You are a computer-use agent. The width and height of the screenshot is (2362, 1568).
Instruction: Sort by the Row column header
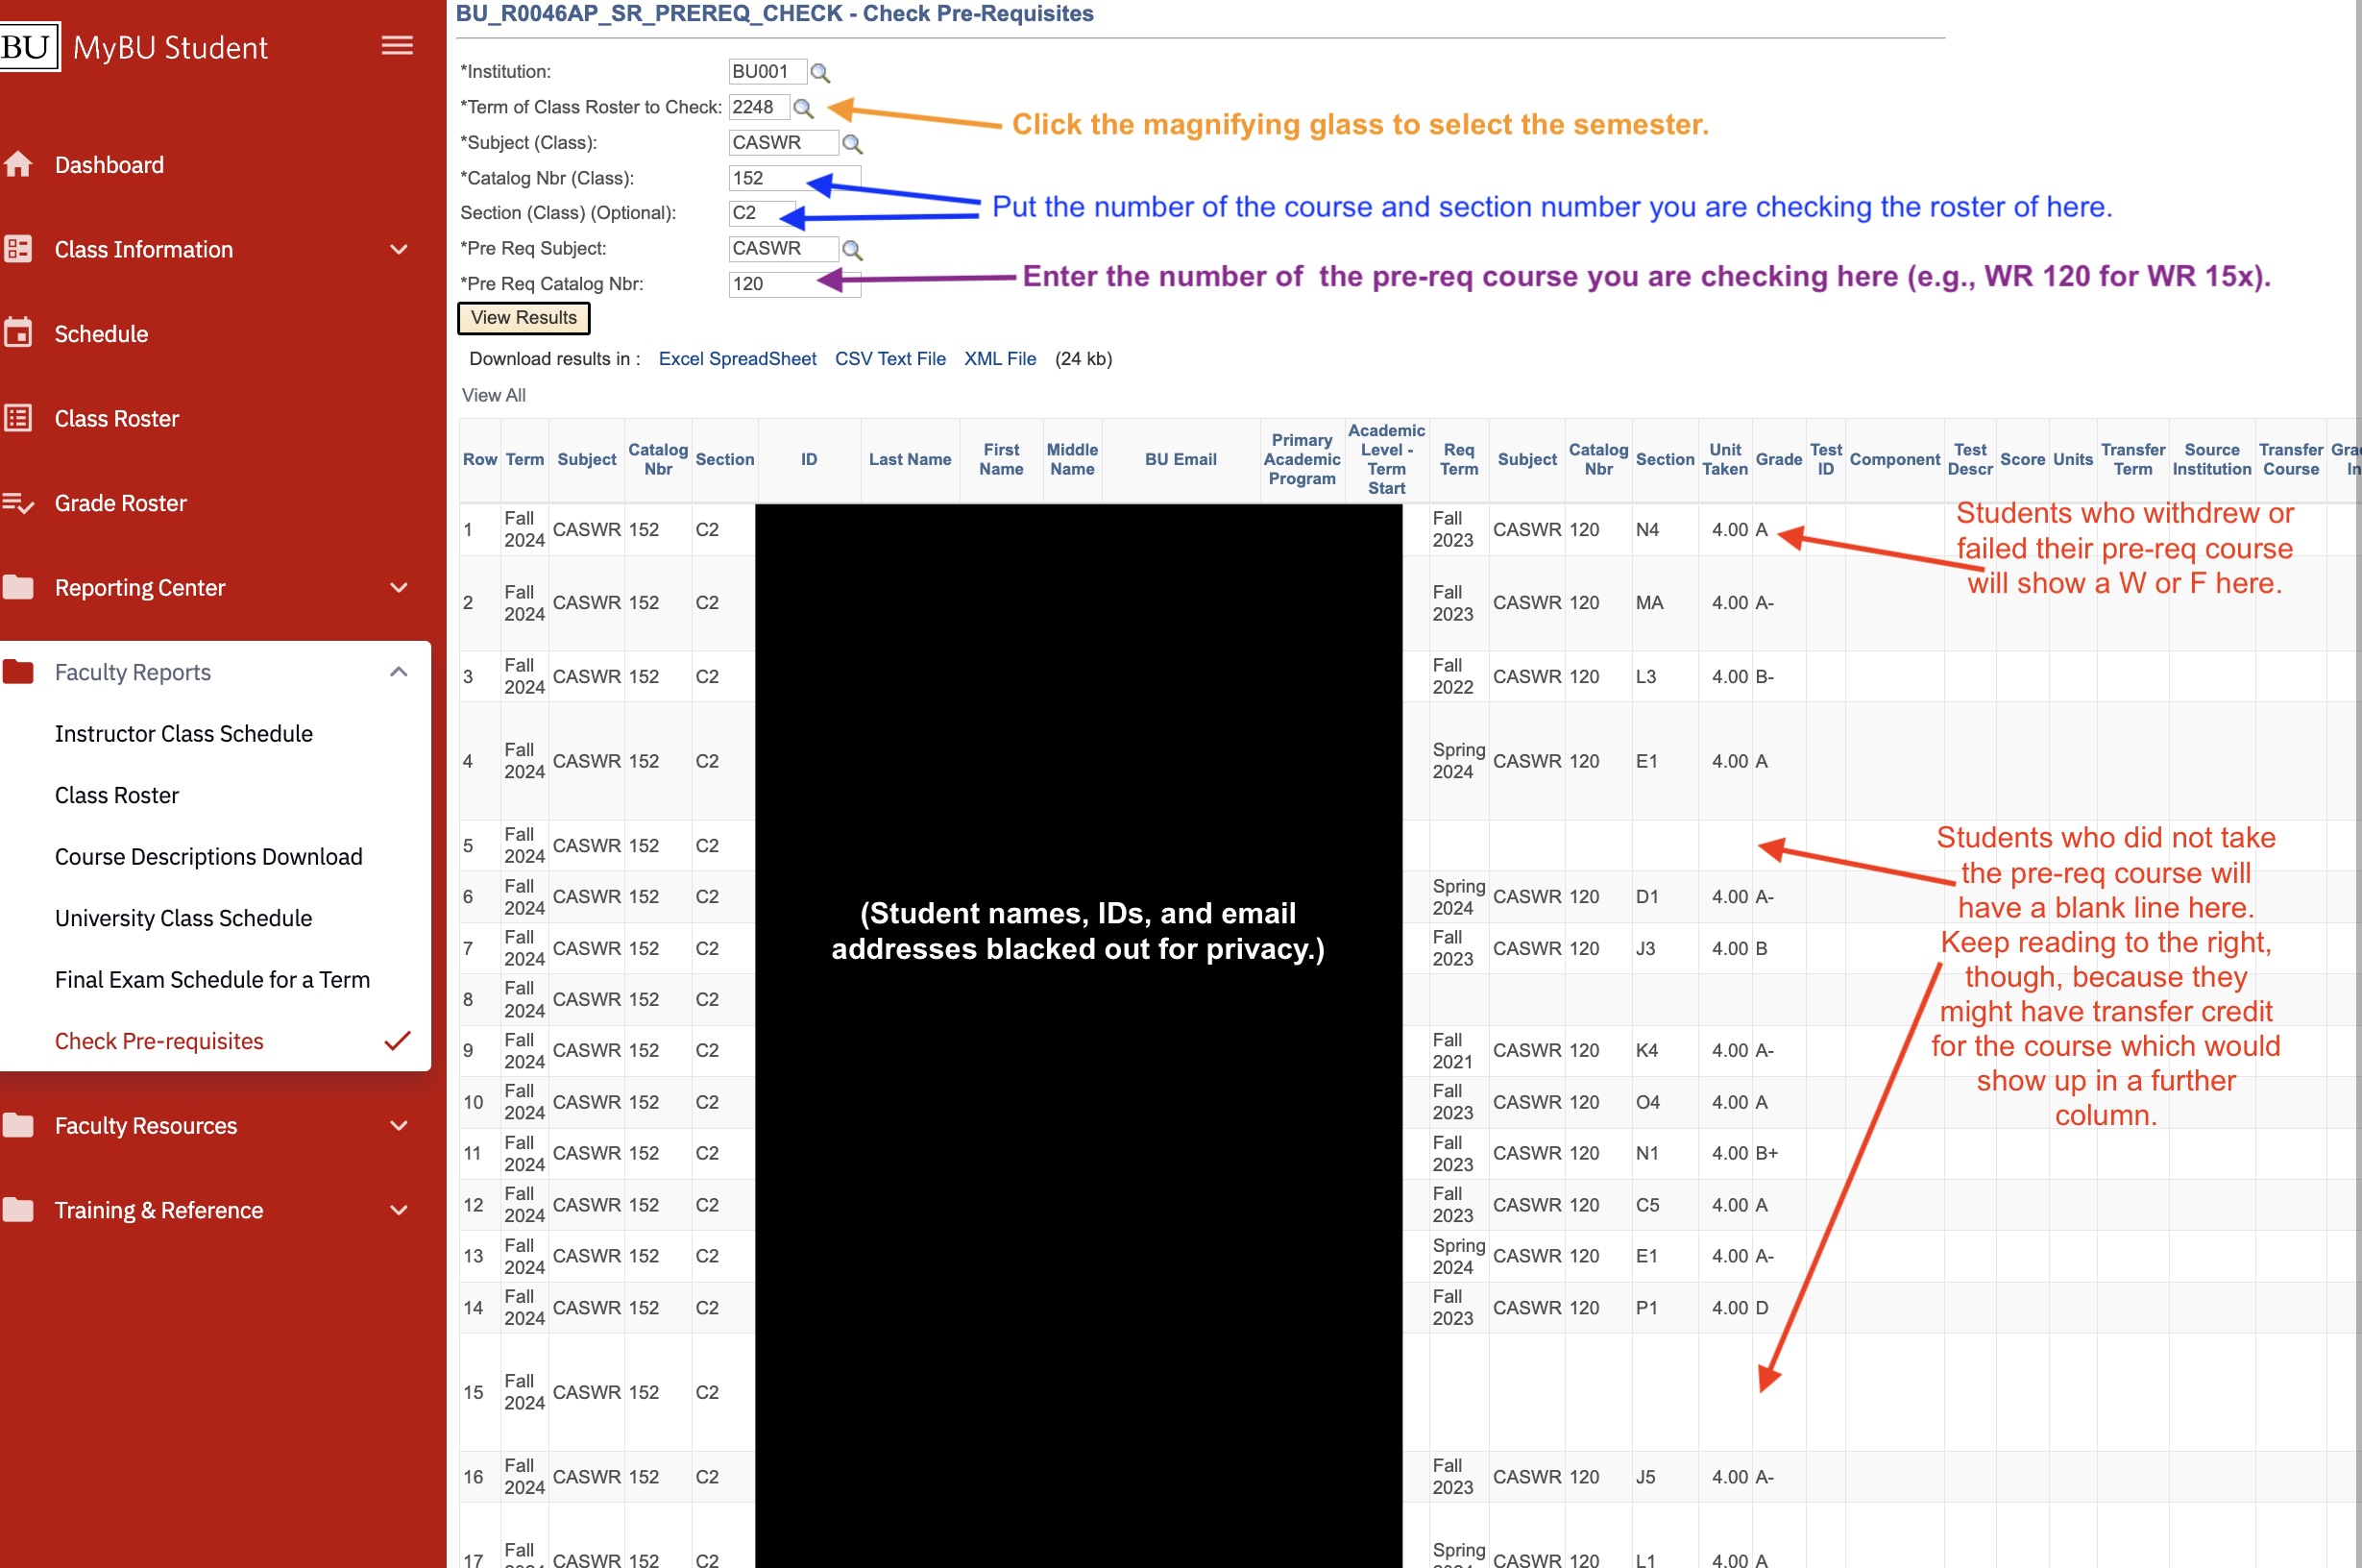coord(480,459)
